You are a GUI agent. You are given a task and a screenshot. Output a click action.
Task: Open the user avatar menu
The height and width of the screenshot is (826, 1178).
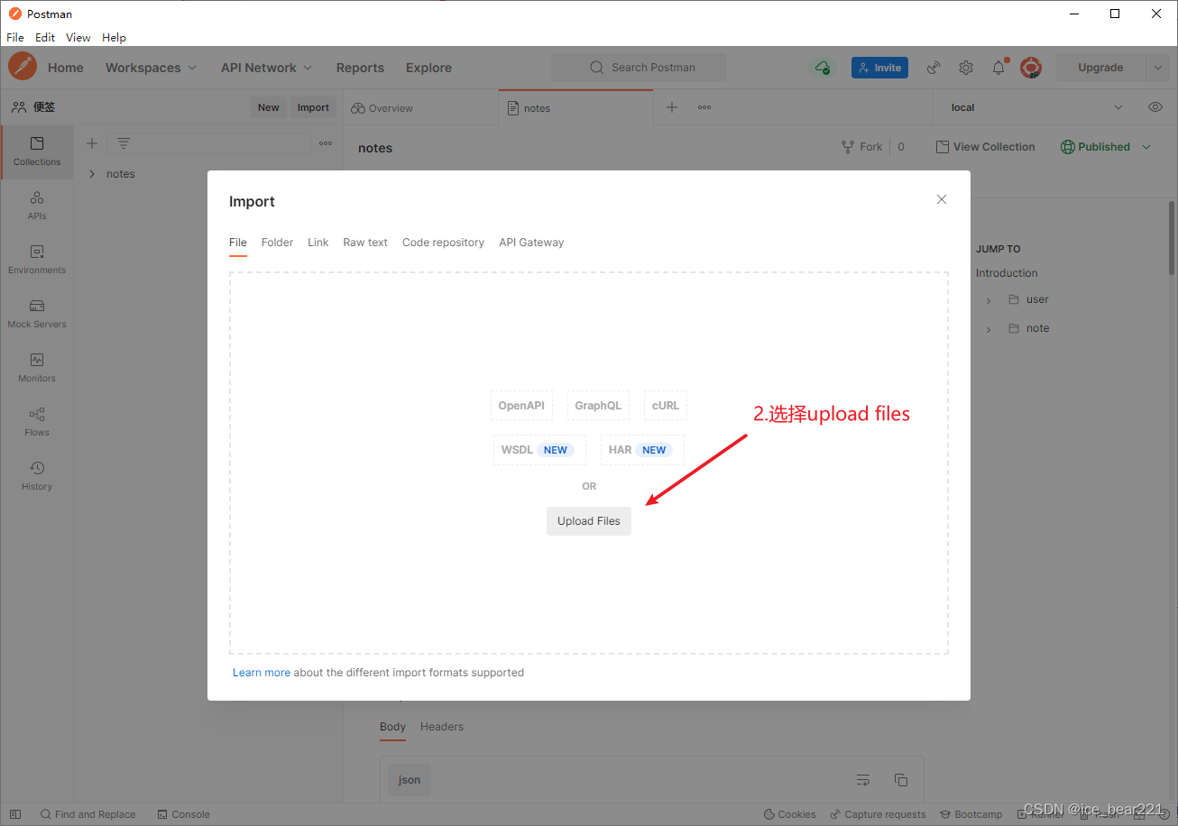click(1031, 68)
